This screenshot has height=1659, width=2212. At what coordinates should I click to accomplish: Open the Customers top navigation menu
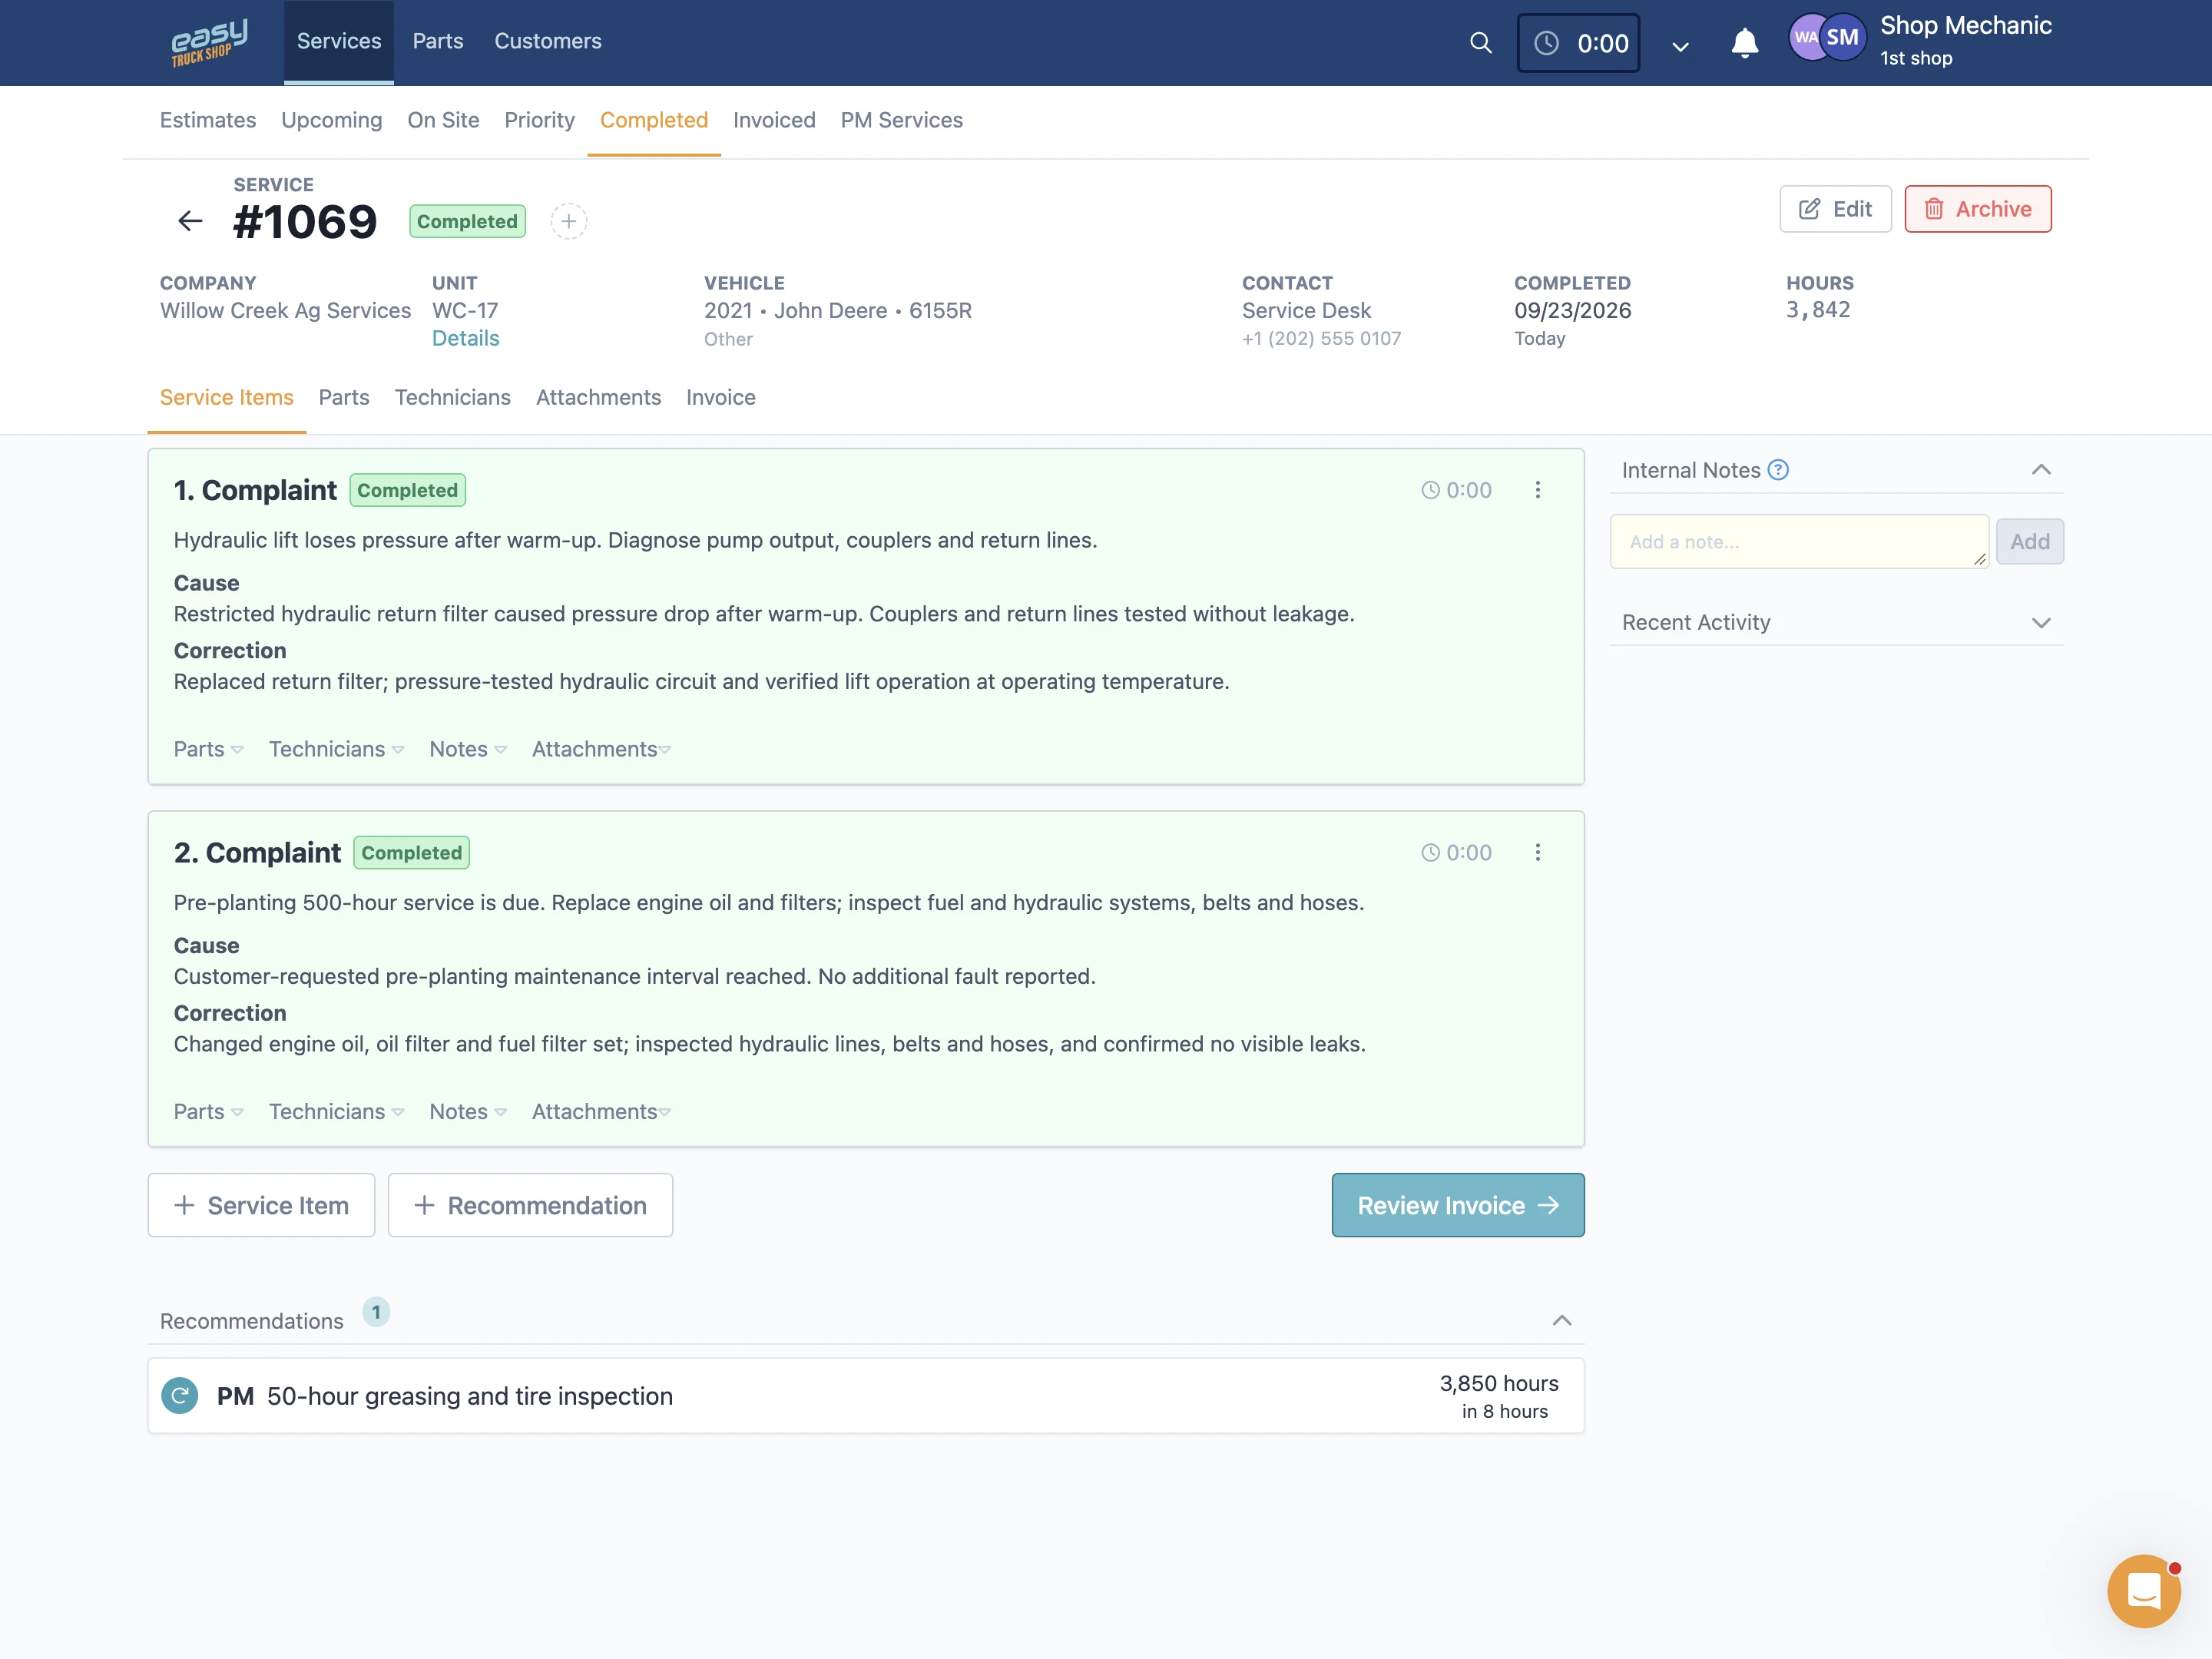548,41
